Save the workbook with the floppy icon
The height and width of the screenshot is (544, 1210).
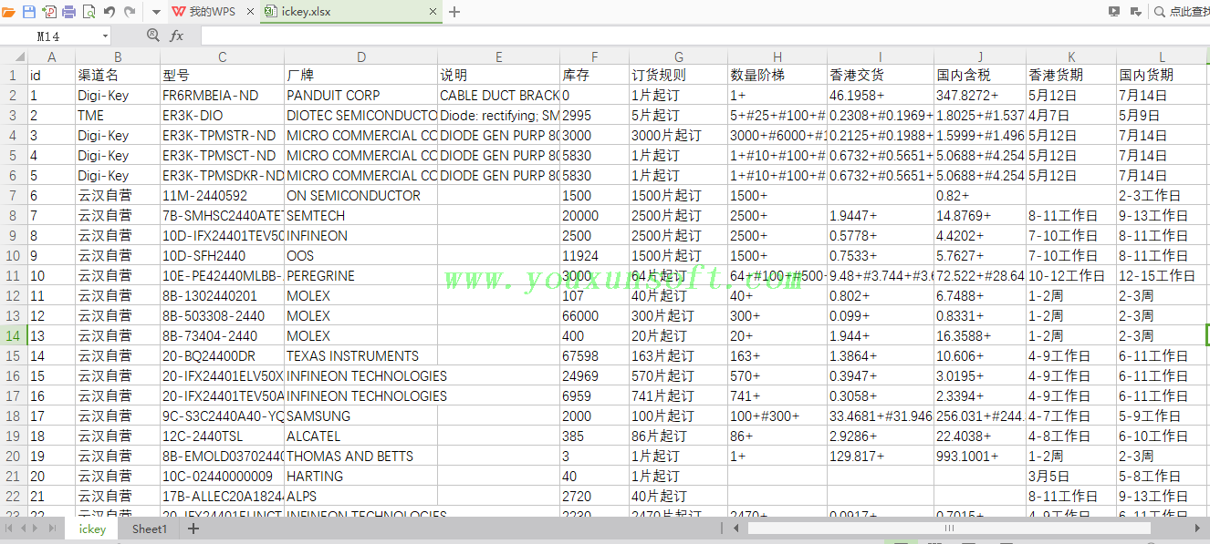point(29,12)
